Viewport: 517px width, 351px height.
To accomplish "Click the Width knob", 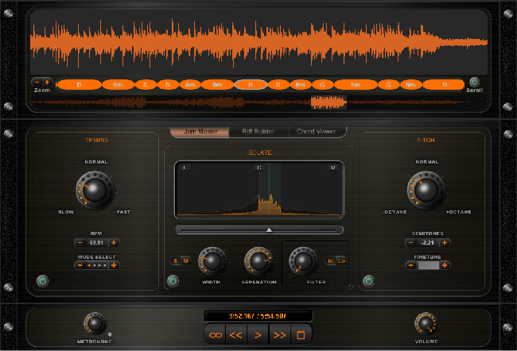I will point(212,261).
